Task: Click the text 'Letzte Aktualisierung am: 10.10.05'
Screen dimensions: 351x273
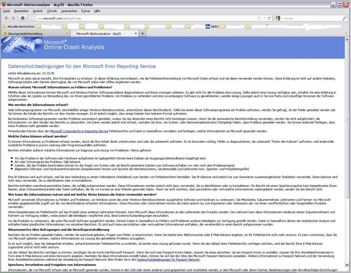Action: click(x=31, y=73)
